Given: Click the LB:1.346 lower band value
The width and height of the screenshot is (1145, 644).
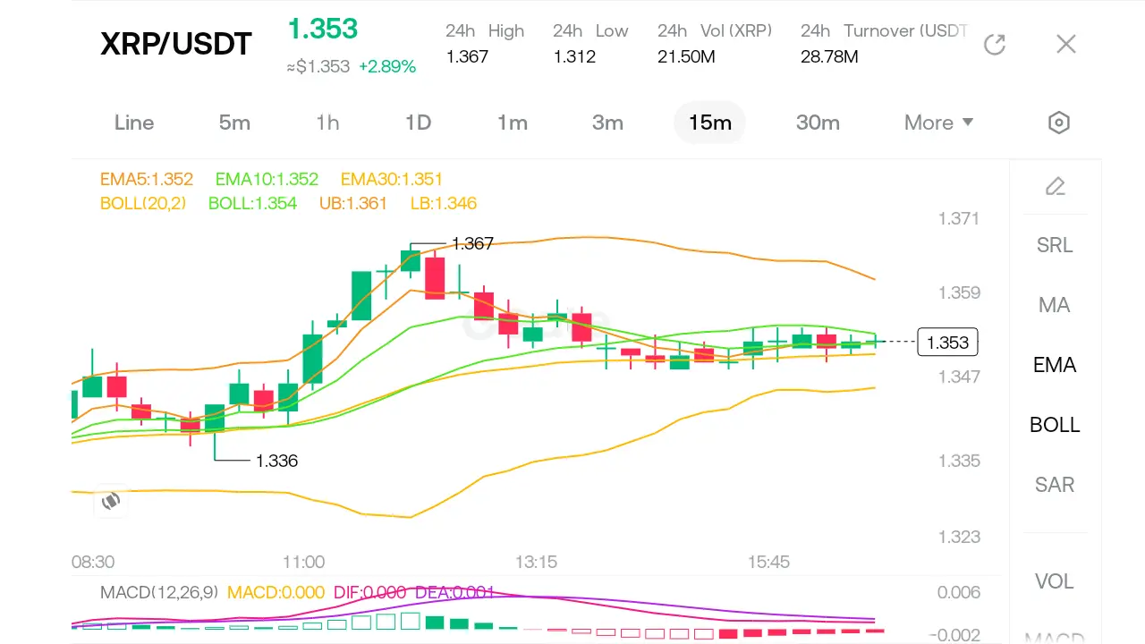Looking at the screenshot, I should (x=444, y=204).
